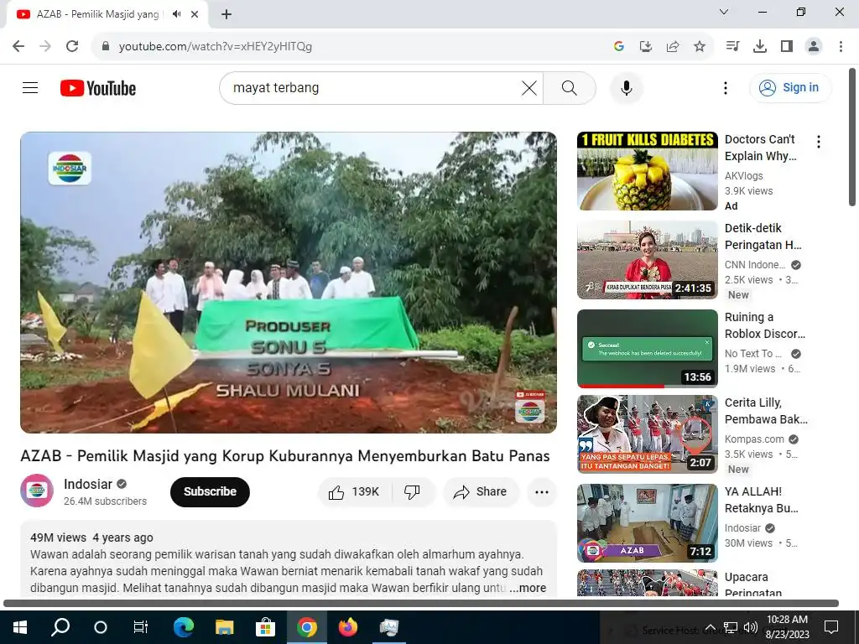Click the horizontal page scrollbar

click(421, 604)
